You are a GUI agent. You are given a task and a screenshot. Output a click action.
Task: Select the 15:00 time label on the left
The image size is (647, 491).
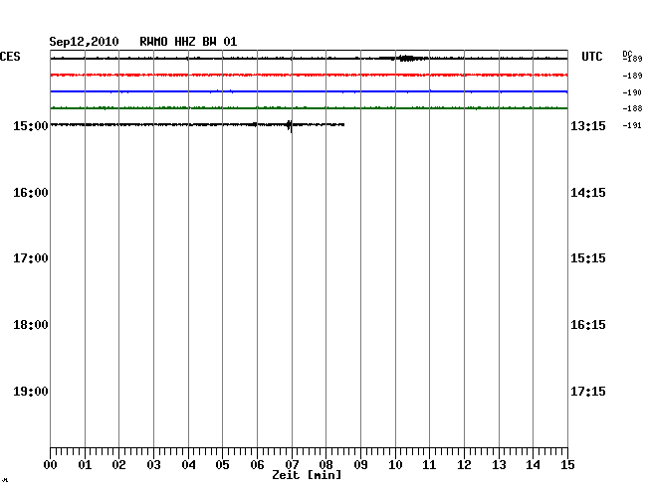point(31,125)
